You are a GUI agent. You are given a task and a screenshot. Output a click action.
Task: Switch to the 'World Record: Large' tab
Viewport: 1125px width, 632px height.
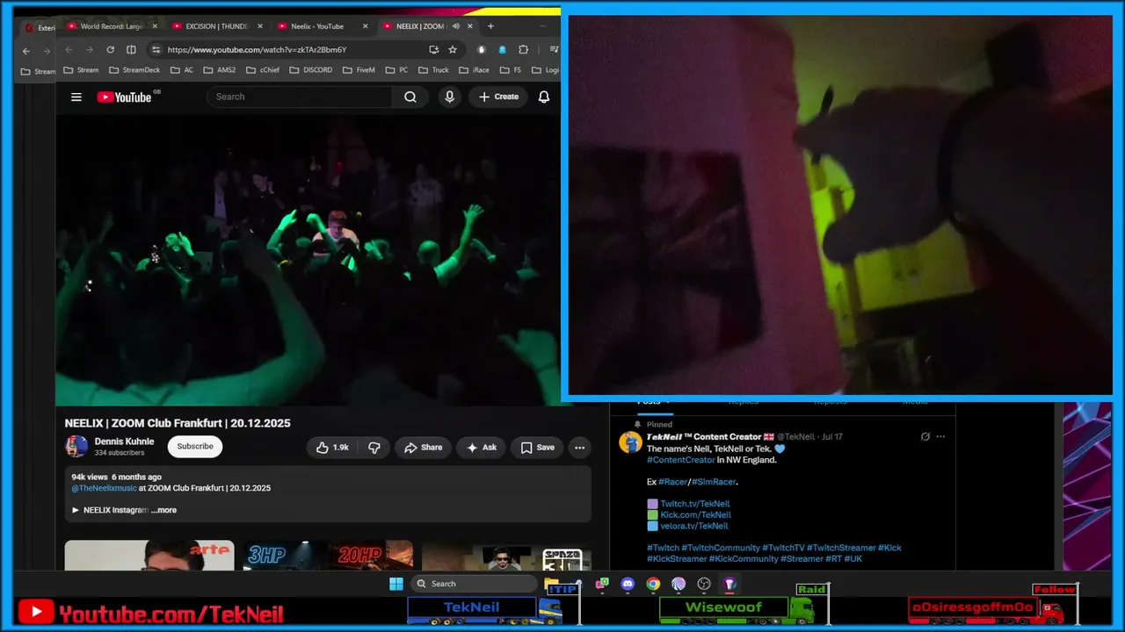112,26
